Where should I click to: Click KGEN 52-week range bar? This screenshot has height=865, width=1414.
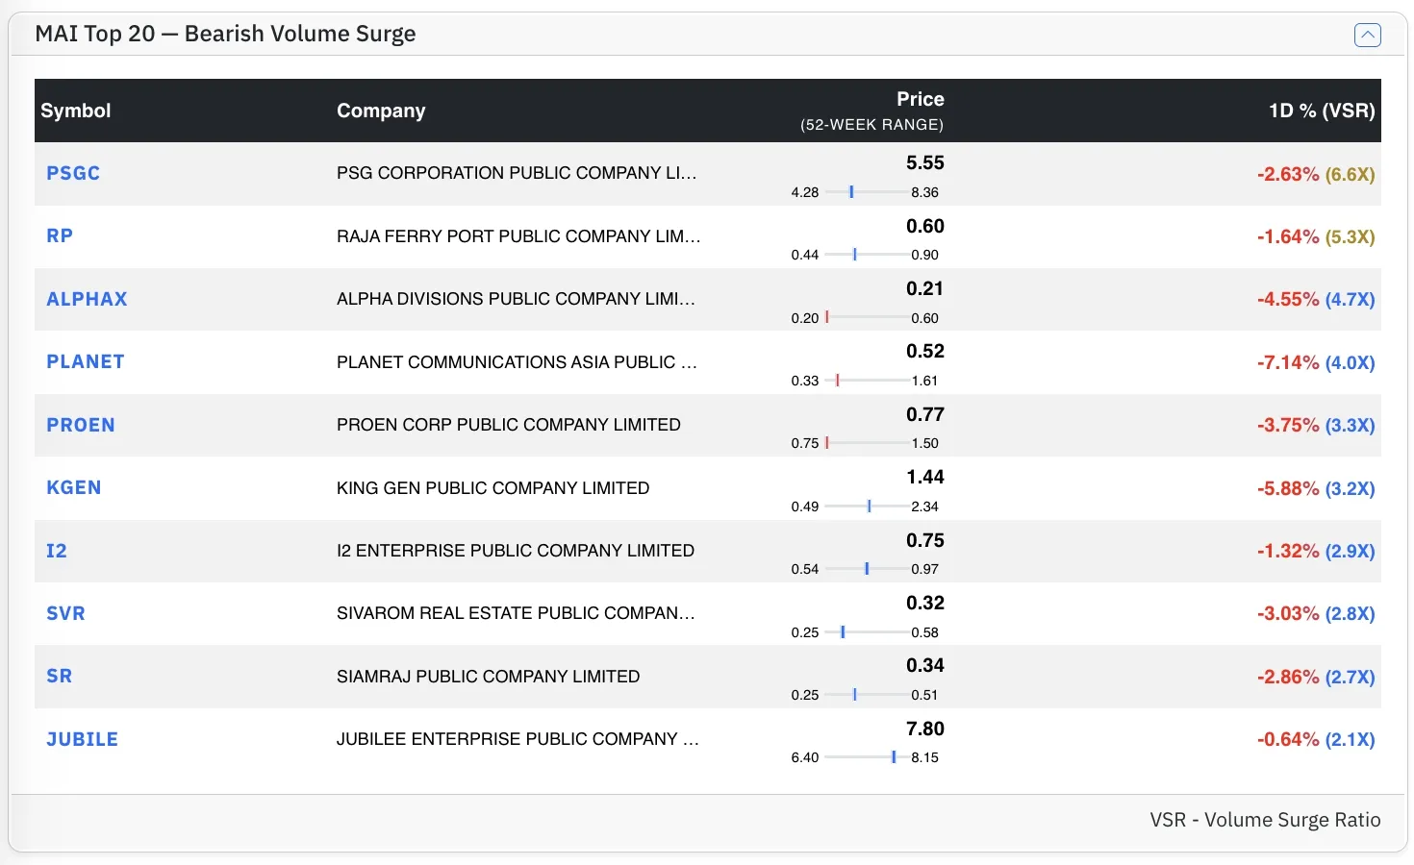[866, 507]
